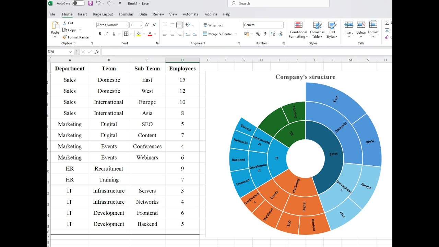This screenshot has width=439, height=247.
Task: Toggle Merge & Centre on cells
Action: coord(217,34)
